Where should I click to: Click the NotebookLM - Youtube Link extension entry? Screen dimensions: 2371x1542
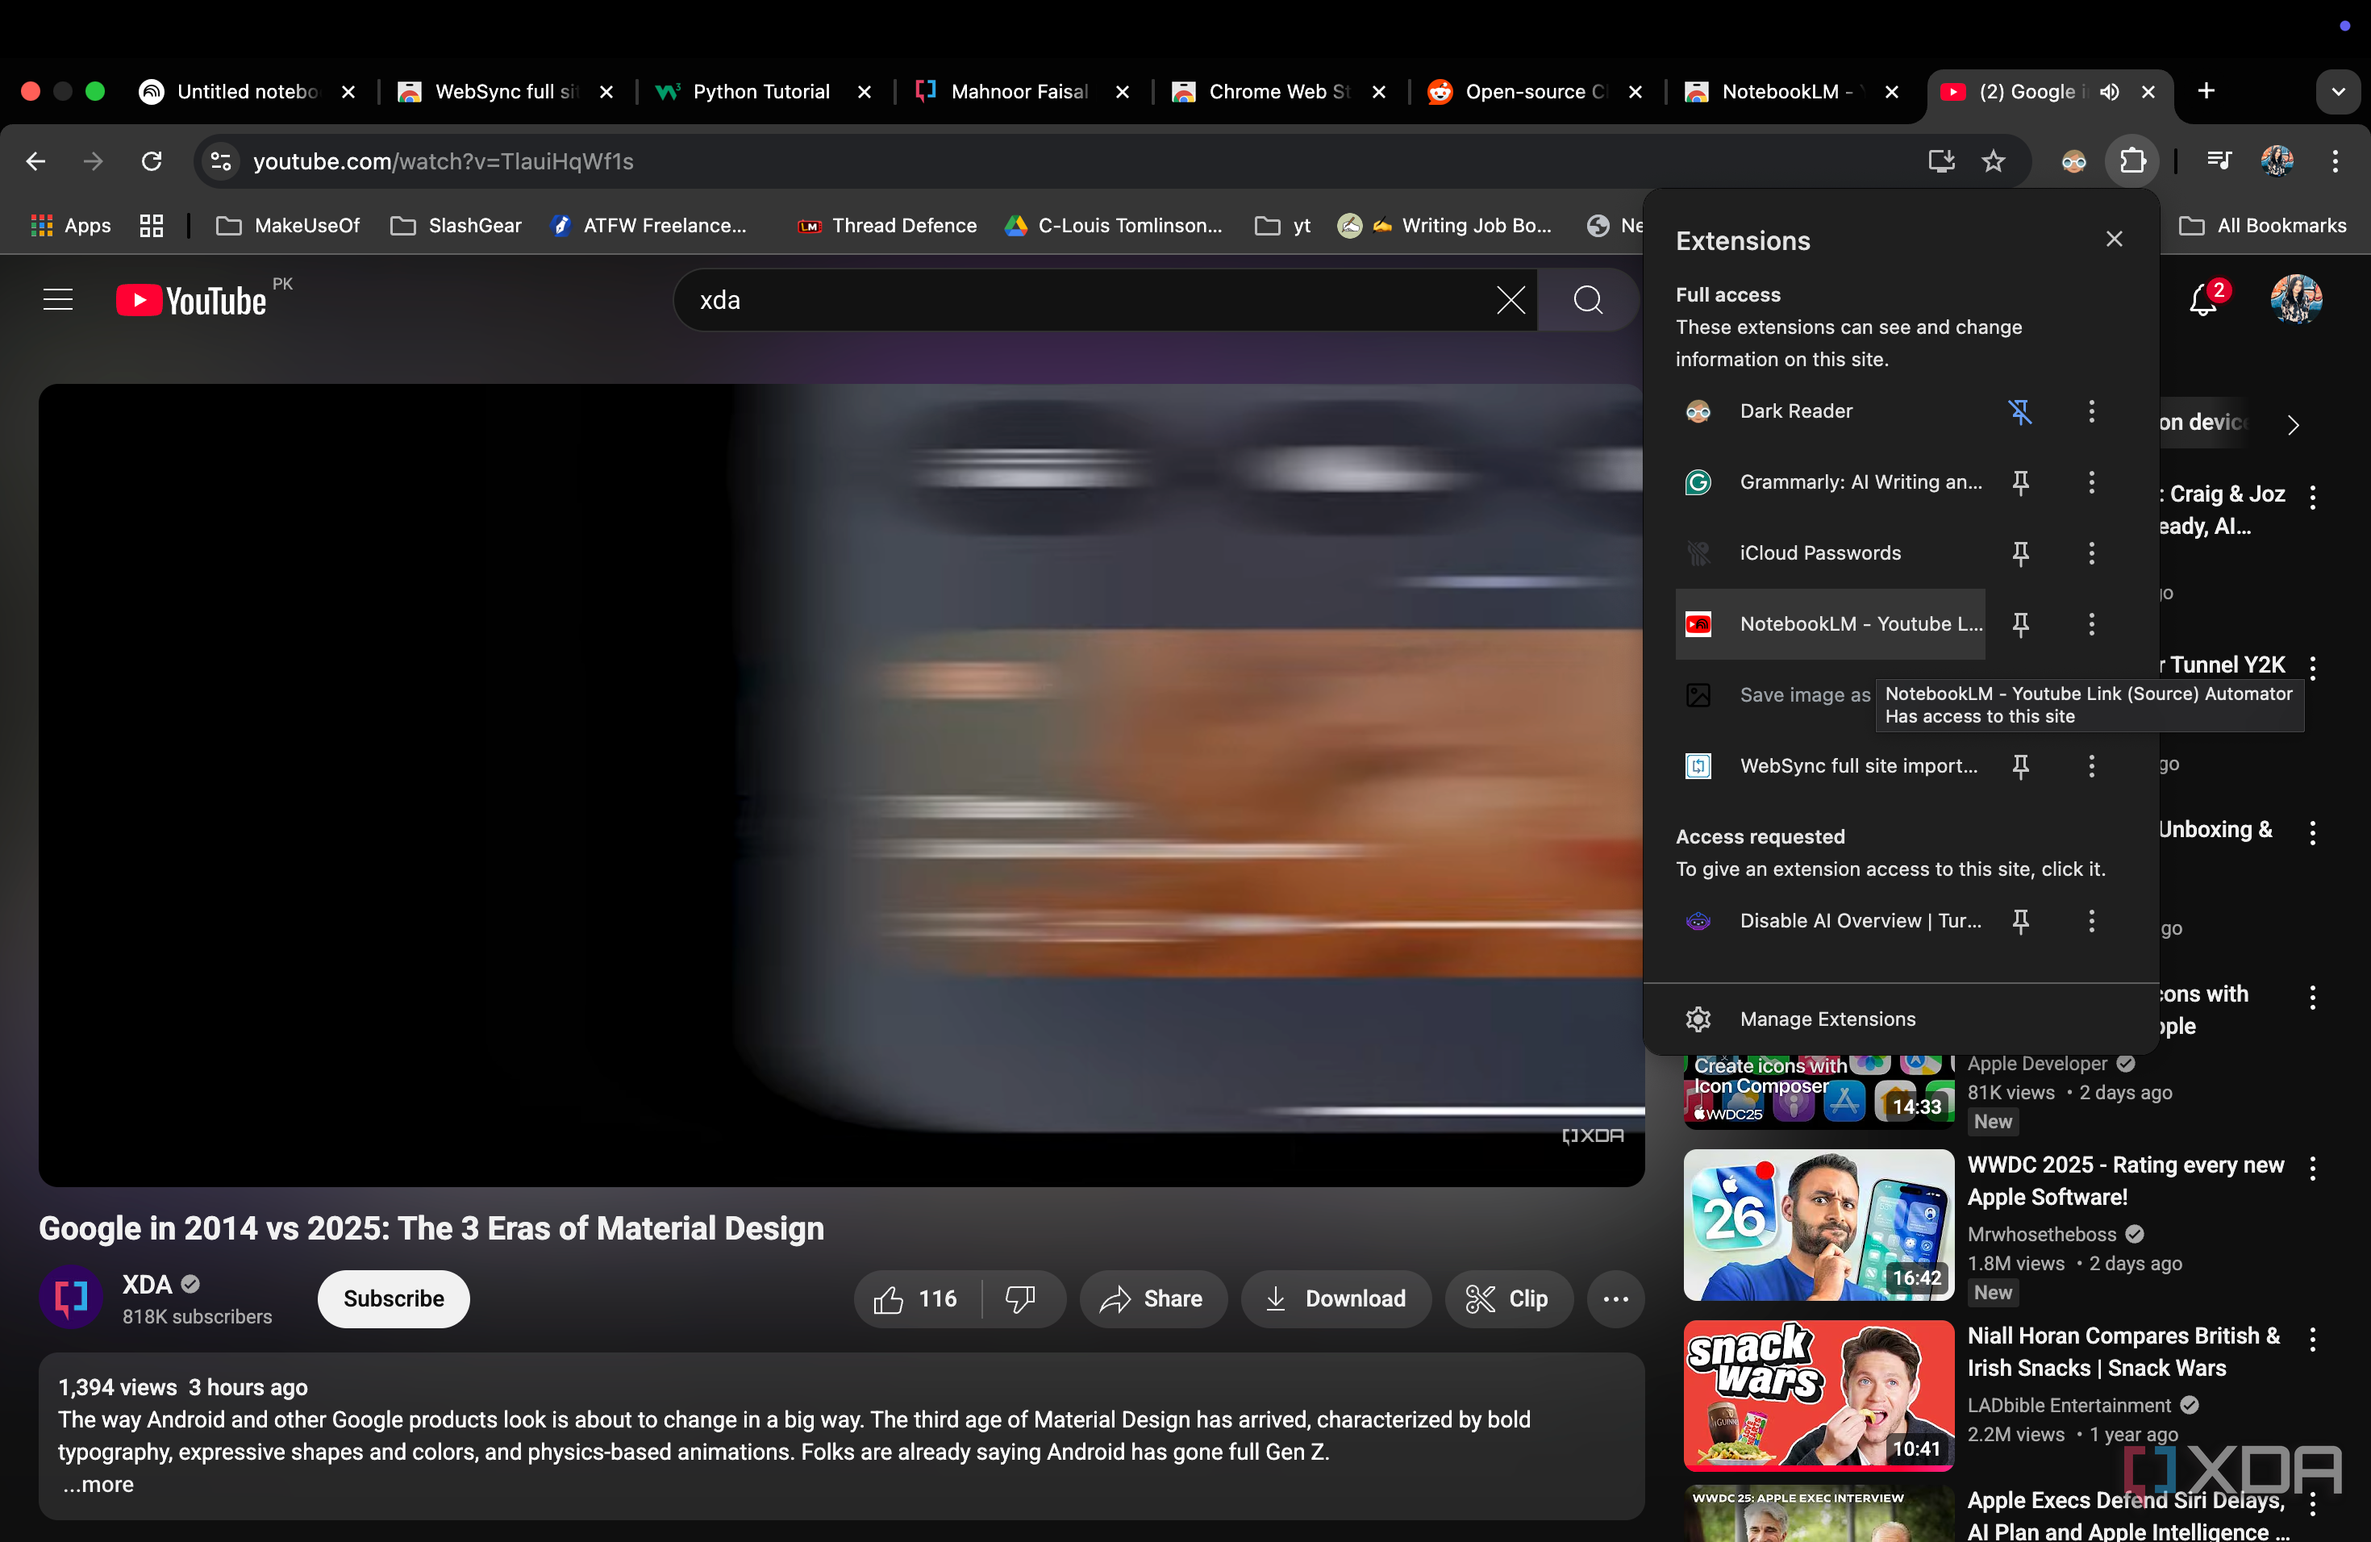(x=1830, y=623)
